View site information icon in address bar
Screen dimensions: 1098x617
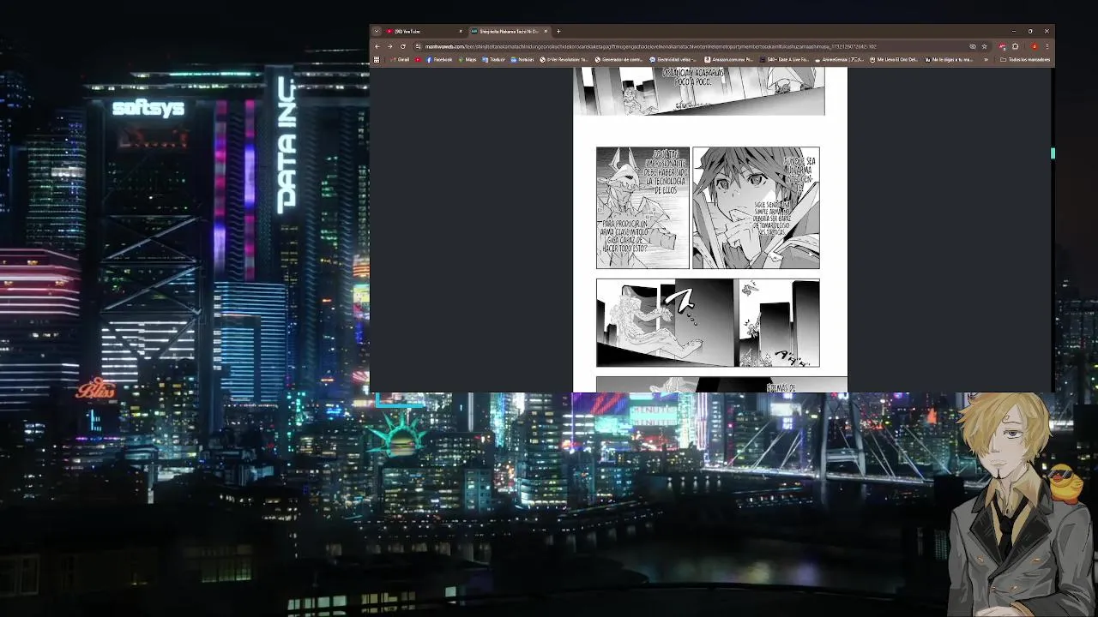[x=418, y=46]
